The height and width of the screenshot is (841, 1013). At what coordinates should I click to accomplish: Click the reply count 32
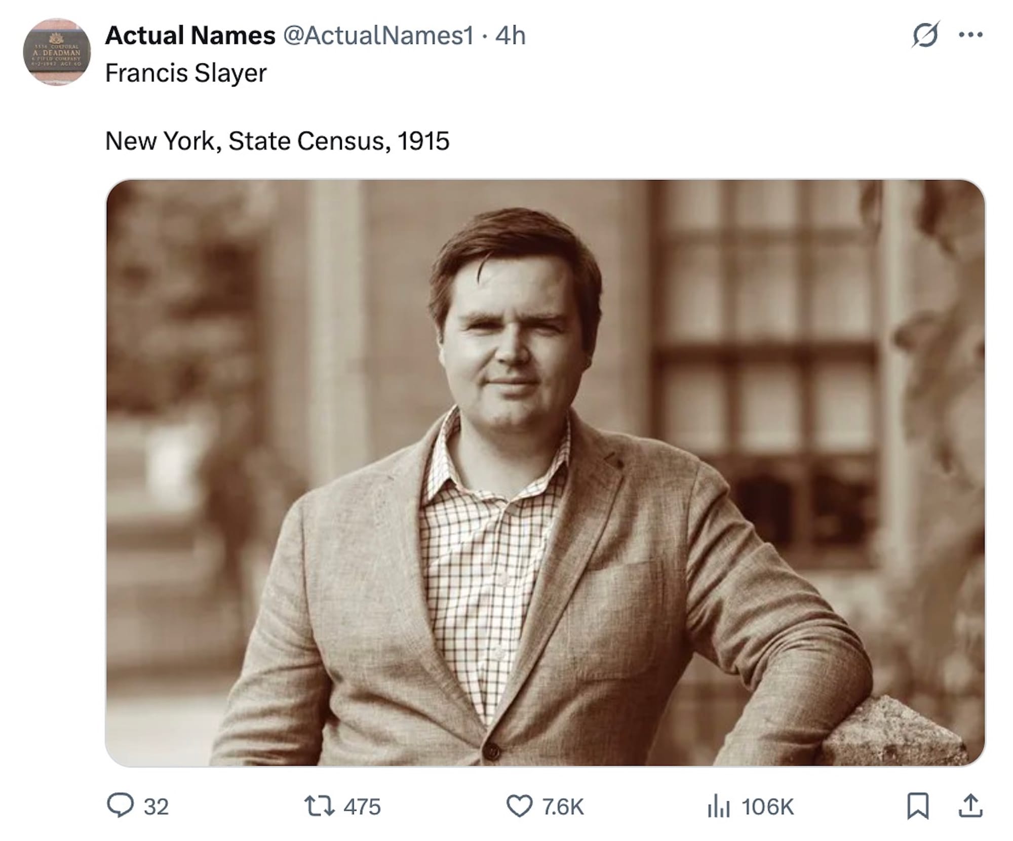click(x=156, y=807)
